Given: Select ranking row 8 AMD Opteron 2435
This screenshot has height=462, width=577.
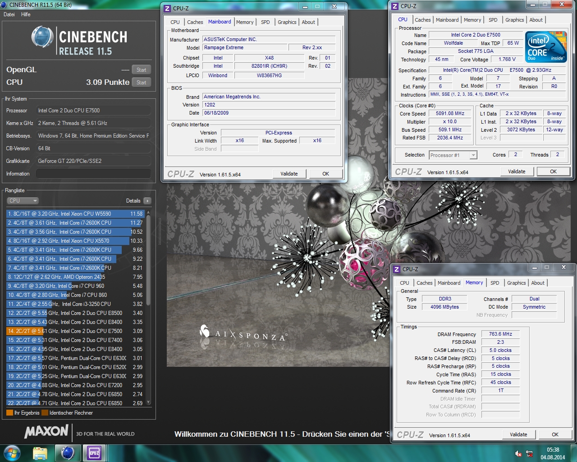Looking at the screenshot, I should click(x=75, y=277).
